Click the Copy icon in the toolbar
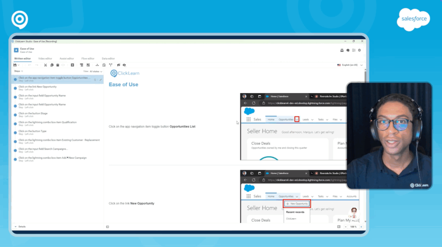Screen dimensions: 442x247 click(x=52, y=65)
